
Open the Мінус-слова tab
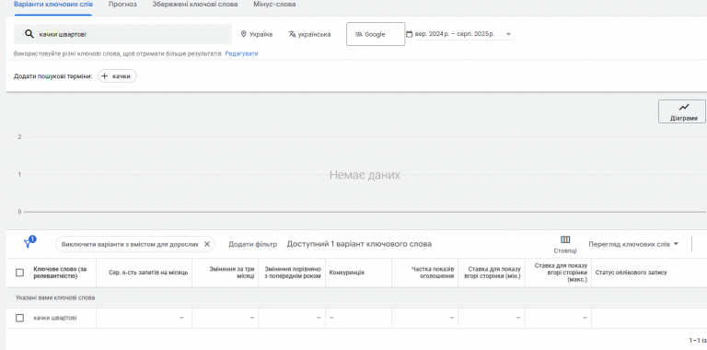tap(274, 5)
